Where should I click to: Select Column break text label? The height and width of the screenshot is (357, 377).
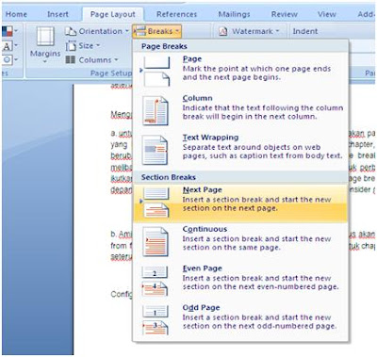click(x=197, y=98)
